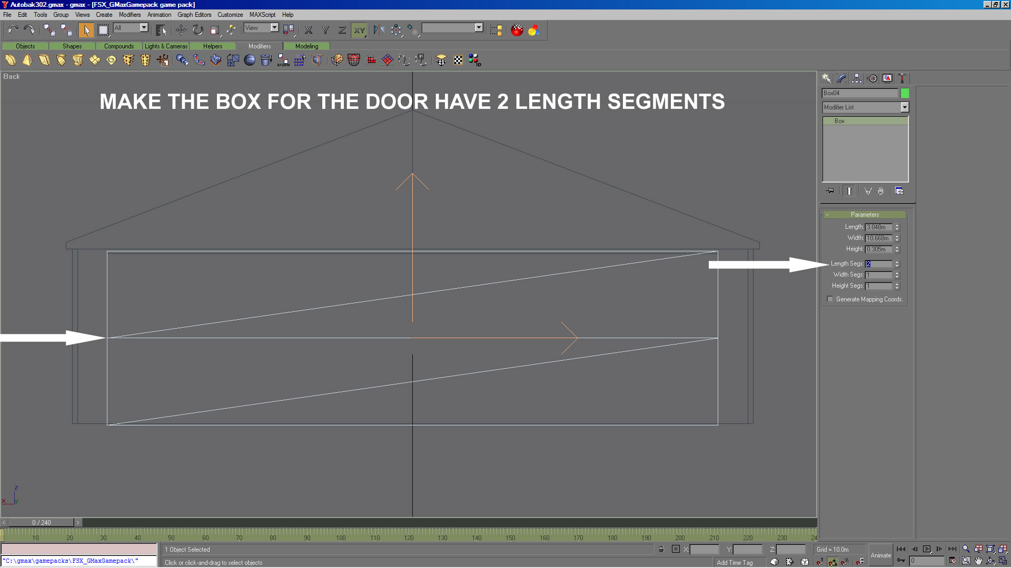This screenshot has height=568, width=1011.
Task: Toggle the XY axis constraint button
Action: pyautogui.click(x=359, y=30)
